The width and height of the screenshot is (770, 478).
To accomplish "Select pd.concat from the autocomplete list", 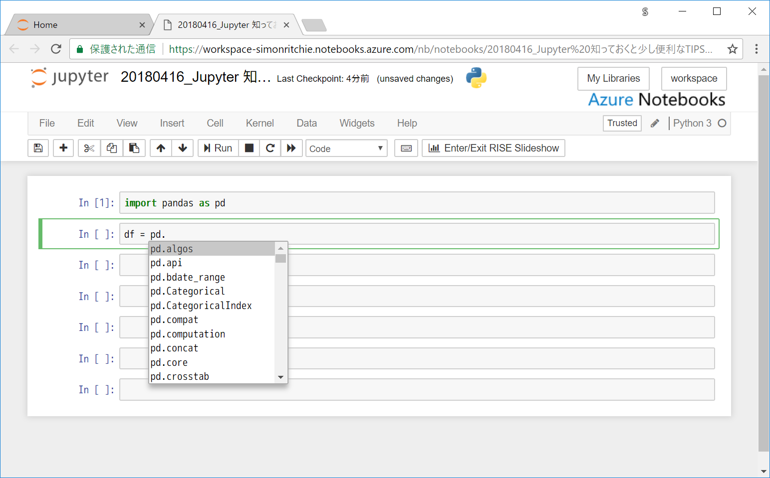I will pos(174,348).
